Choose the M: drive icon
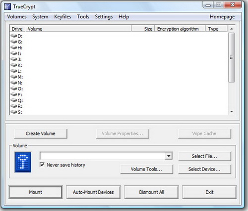248x211 pixels. tap(14, 77)
